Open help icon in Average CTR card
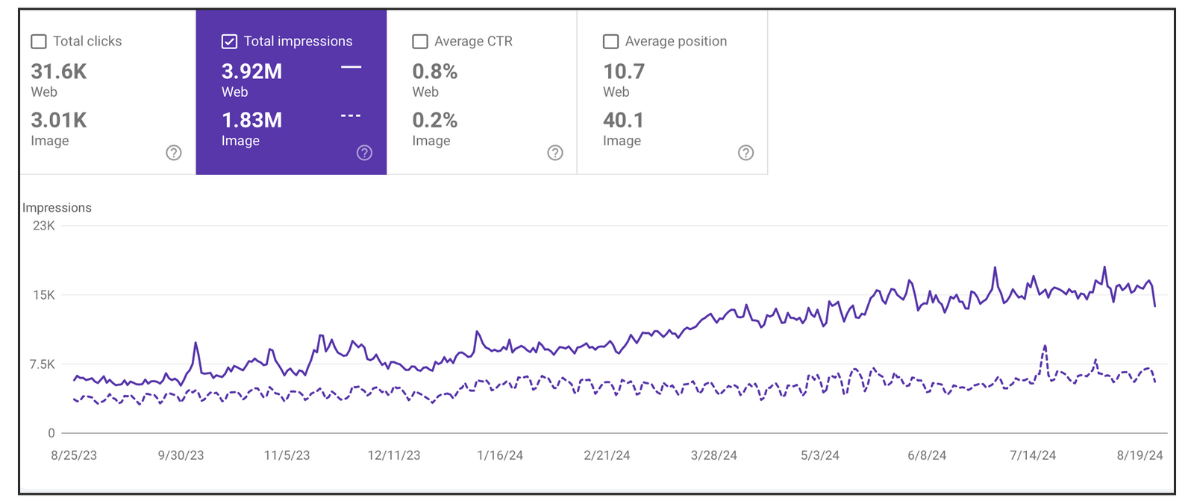The image size is (1194, 503). (x=555, y=153)
